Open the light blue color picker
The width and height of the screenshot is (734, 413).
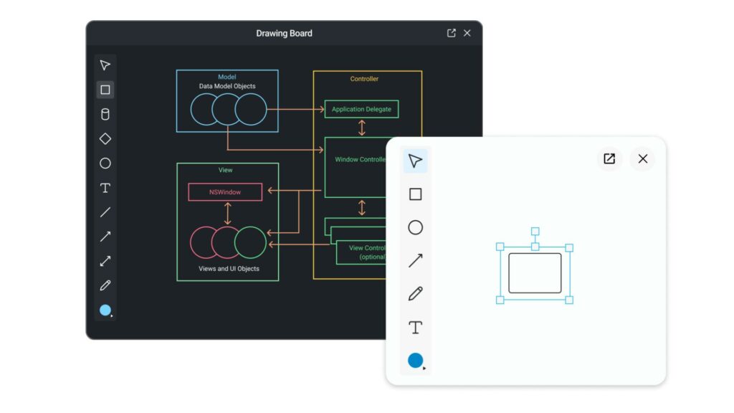(x=105, y=310)
